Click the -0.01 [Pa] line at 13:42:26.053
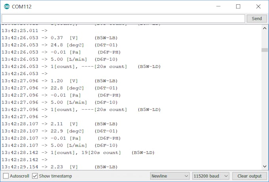Viewport: 269px width, 182px height. click(x=61, y=52)
